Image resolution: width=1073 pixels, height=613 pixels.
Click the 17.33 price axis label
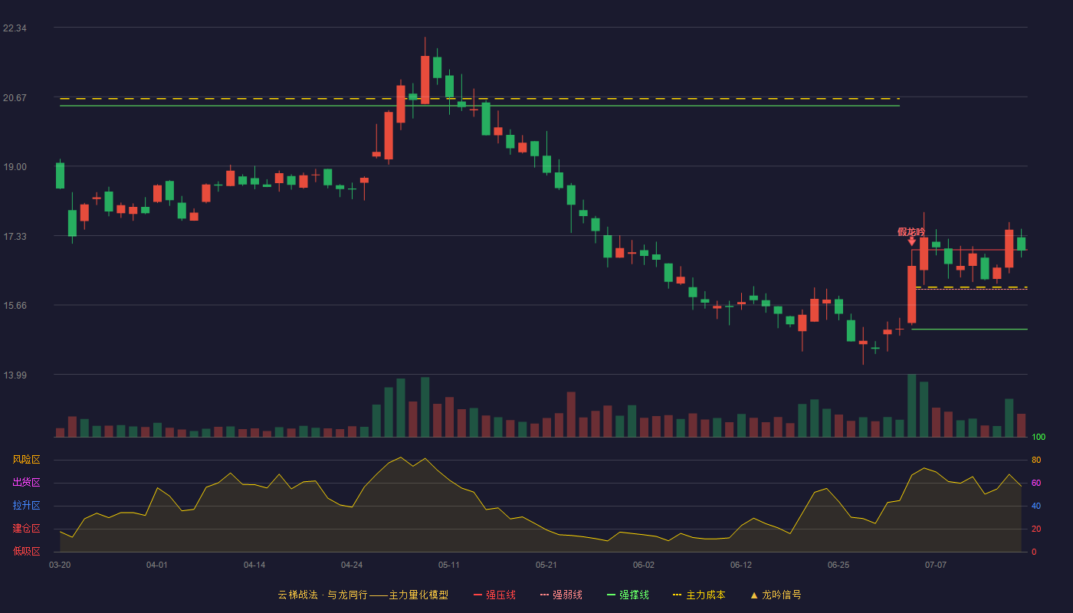pos(15,236)
